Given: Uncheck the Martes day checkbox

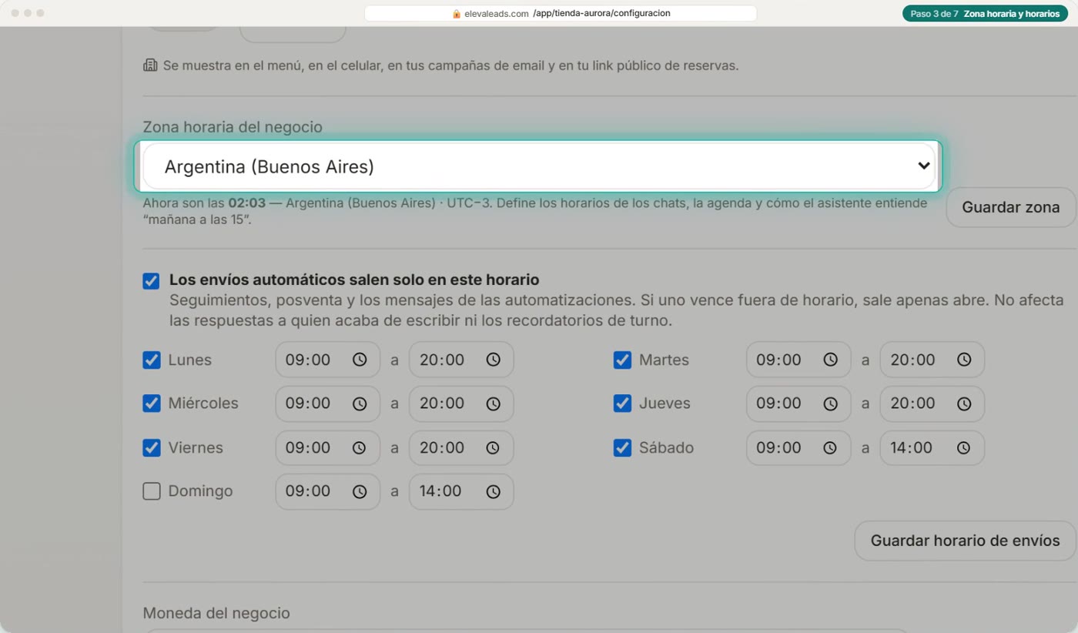Looking at the screenshot, I should pos(622,360).
